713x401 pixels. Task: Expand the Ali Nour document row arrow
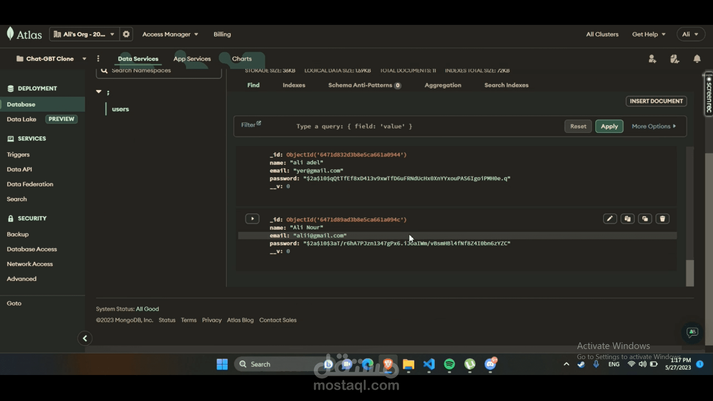pyautogui.click(x=252, y=219)
